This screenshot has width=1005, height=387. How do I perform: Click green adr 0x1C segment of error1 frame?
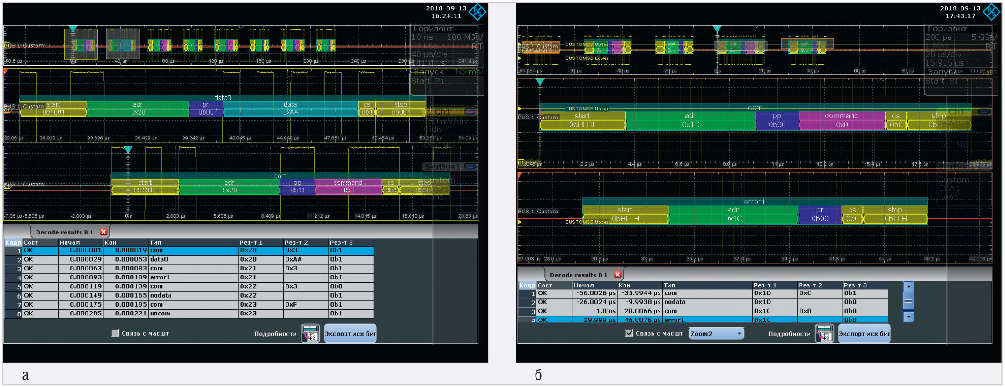pyautogui.click(x=733, y=214)
